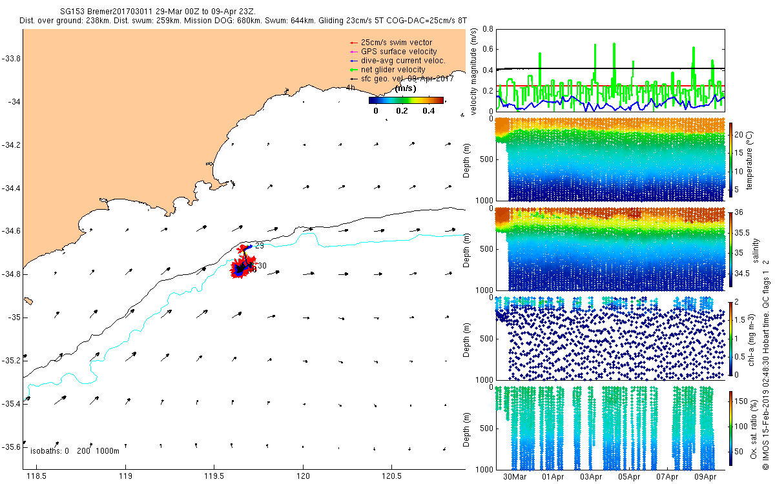
Task: Click the salinity colorbar
Action: [x=731, y=248]
